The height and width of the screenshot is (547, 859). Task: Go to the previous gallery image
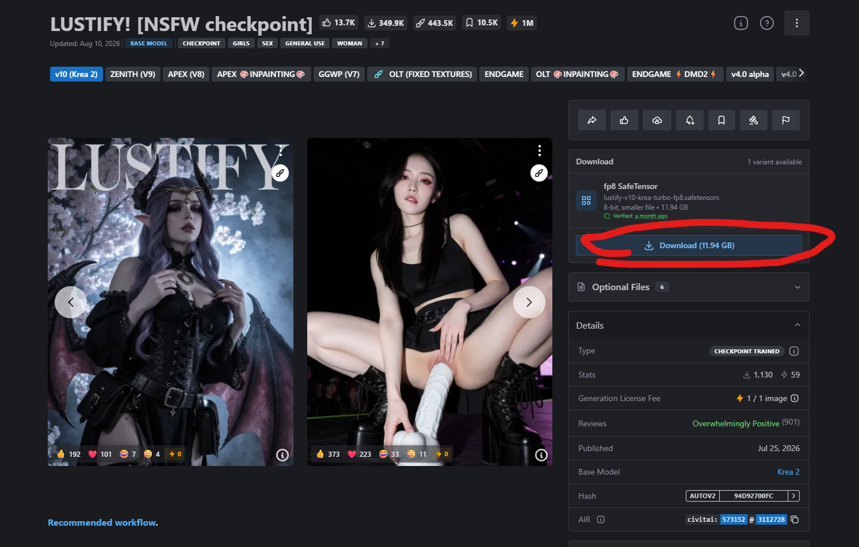[71, 302]
